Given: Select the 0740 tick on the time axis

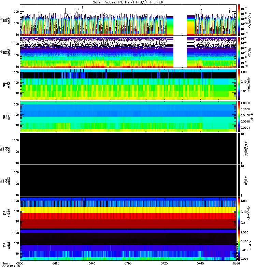Looking at the screenshot, I should (200, 263).
